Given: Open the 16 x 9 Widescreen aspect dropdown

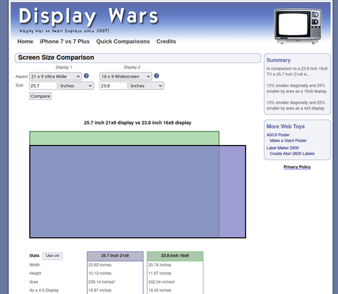Looking at the screenshot, I should coord(126,77).
